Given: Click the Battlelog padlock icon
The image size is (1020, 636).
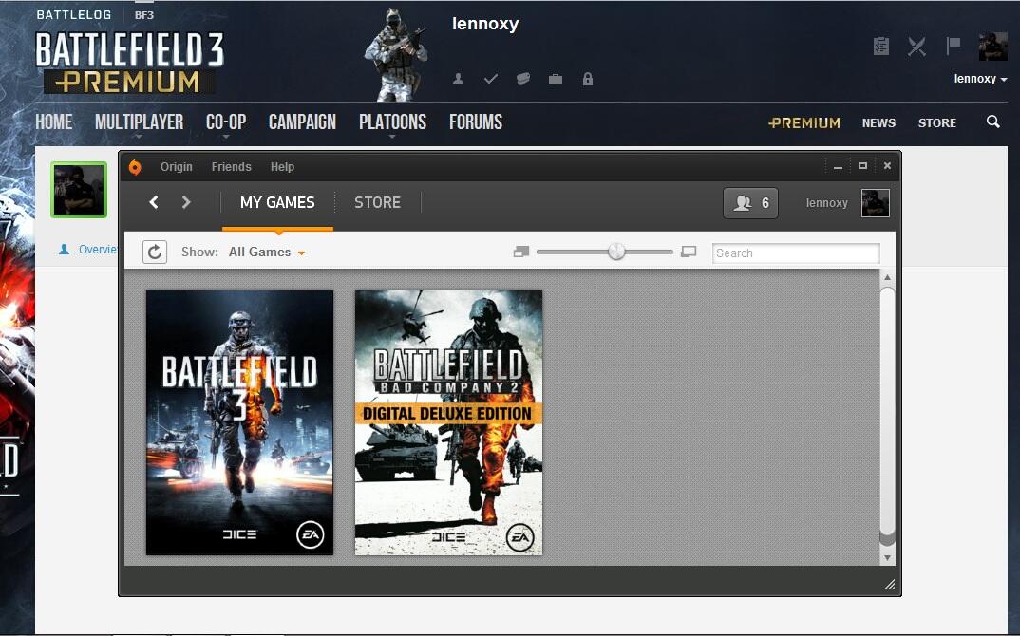Looking at the screenshot, I should (x=588, y=79).
